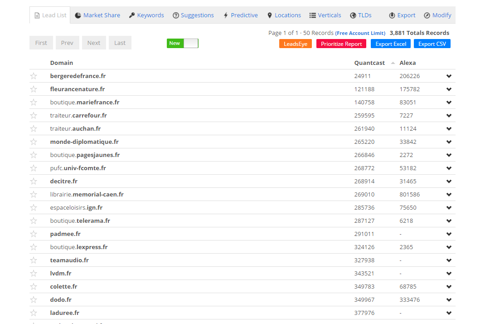Viewport: 490px width, 324px height.
Task: Click Quantcast value 24911
Action: click(x=363, y=76)
